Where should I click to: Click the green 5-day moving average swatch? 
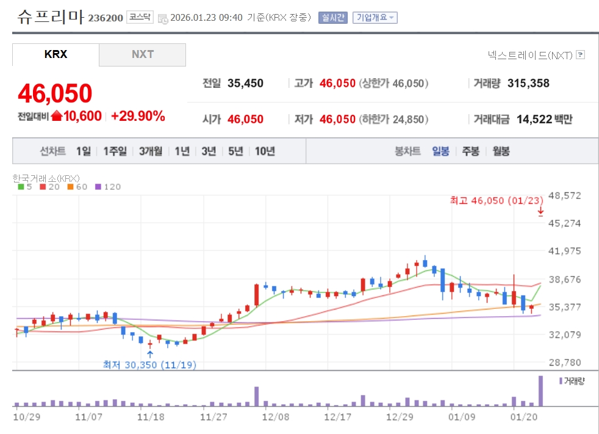point(21,187)
